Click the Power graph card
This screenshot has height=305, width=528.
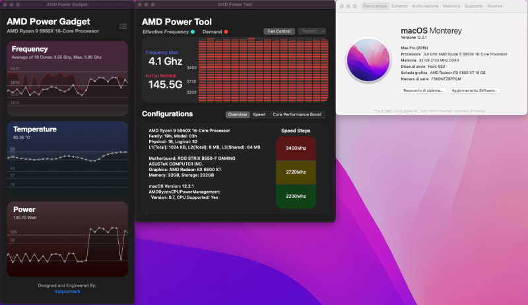(67, 240)
